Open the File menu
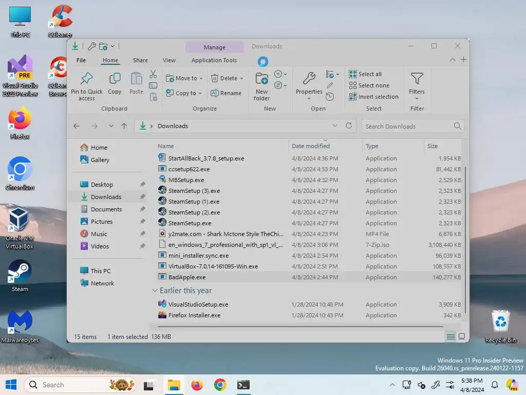This screenshot has height=395, width=526. coord(81,60)
